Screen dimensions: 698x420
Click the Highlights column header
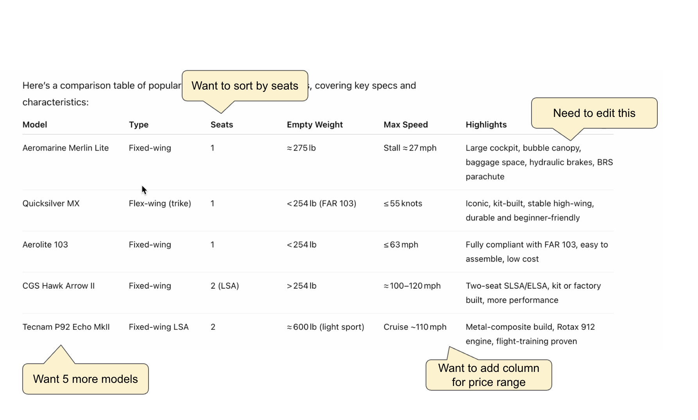pyautogui.click(x=486, y=125)
